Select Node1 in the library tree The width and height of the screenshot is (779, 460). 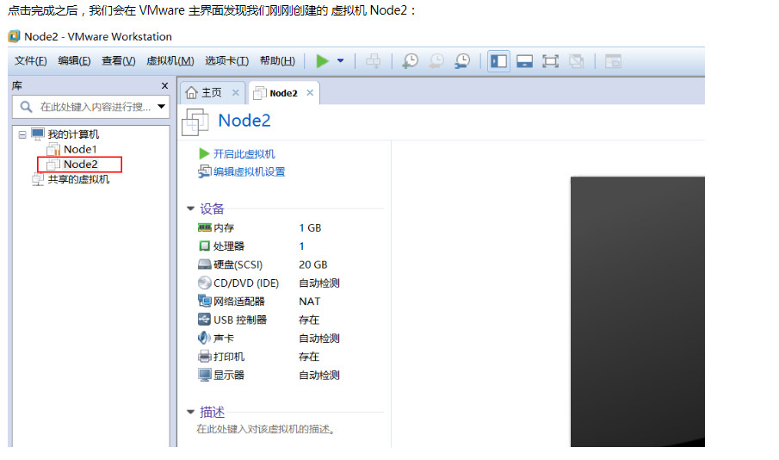tap(80, 149)
